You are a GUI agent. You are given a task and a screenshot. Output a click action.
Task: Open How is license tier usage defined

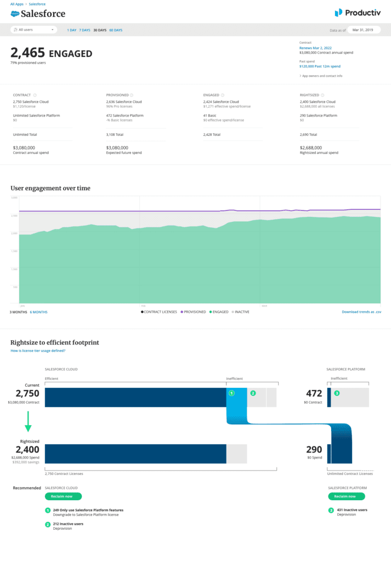coord(38,351)
